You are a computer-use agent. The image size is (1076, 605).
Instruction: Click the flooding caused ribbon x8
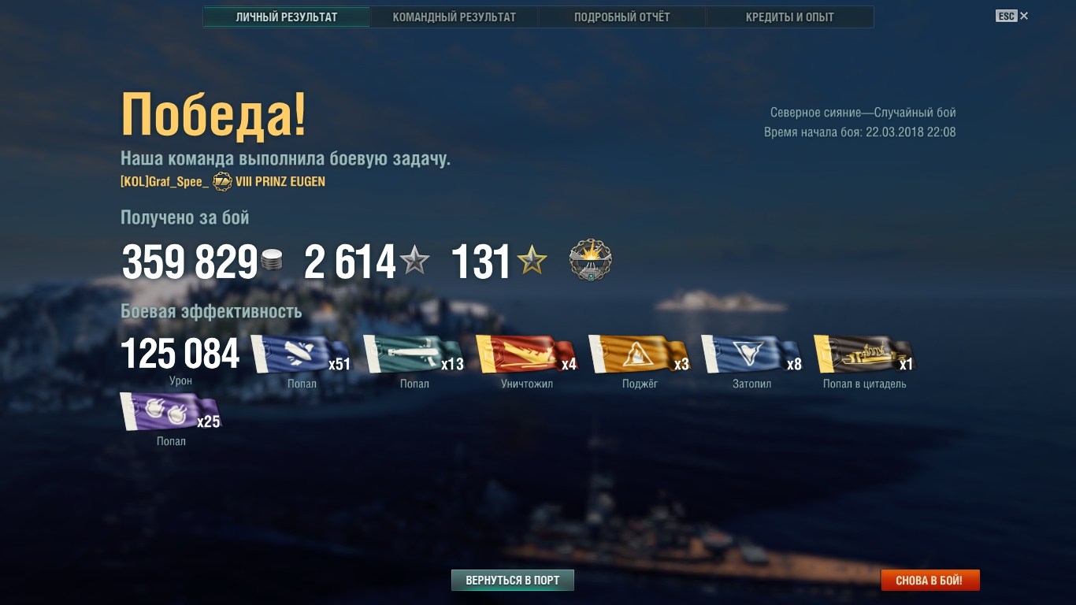[x=751, y=354]
